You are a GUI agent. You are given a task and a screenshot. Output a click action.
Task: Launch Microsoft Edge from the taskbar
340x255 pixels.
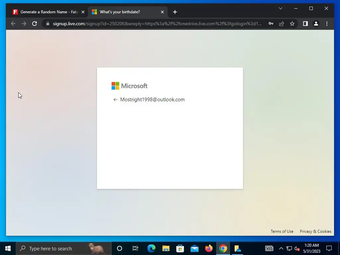(151, 248)
